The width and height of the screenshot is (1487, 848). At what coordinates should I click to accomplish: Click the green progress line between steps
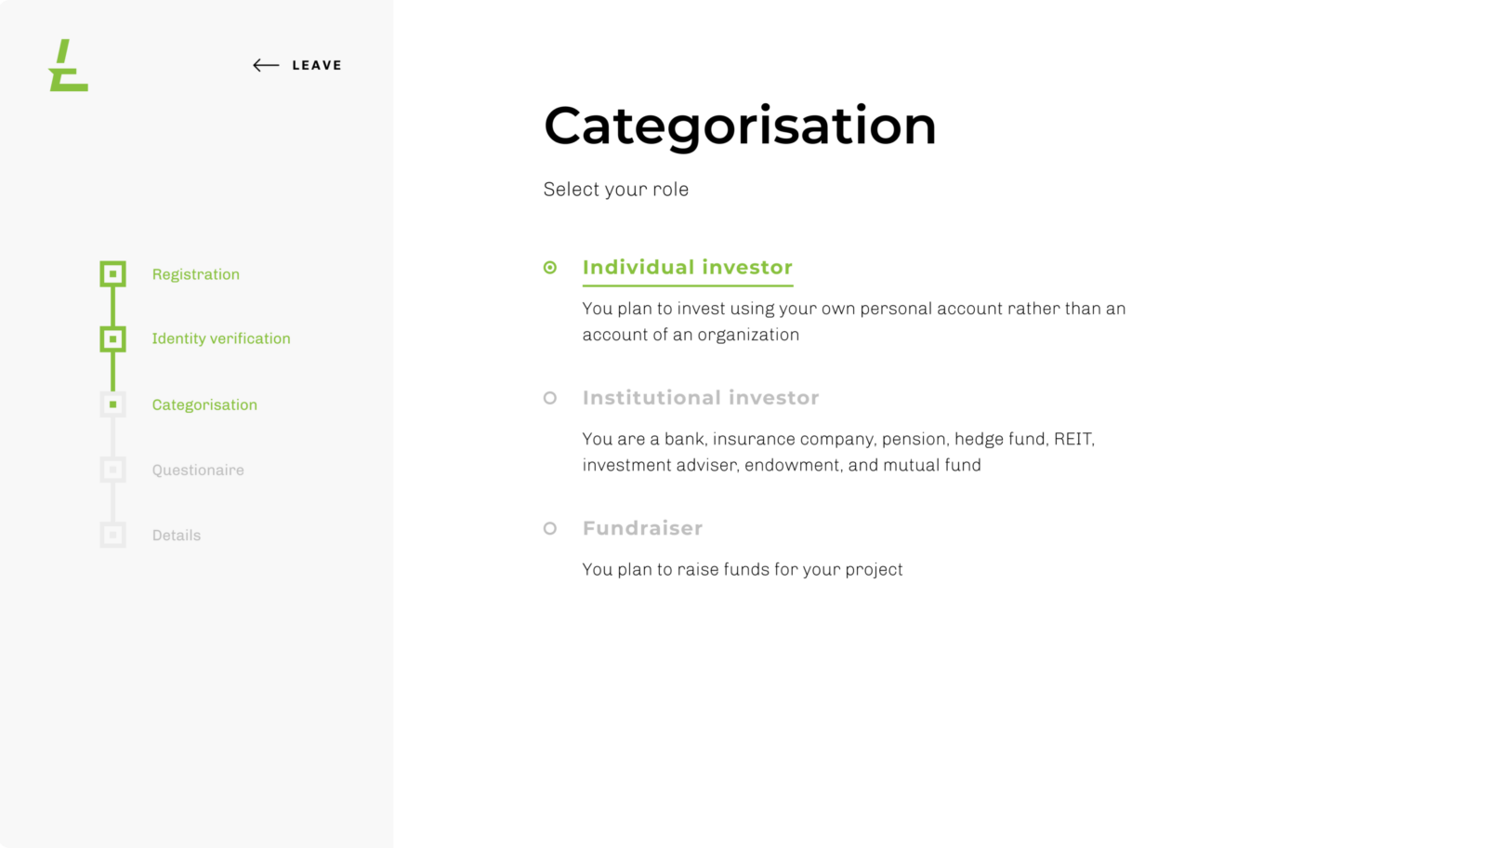(x=114, y=307)
